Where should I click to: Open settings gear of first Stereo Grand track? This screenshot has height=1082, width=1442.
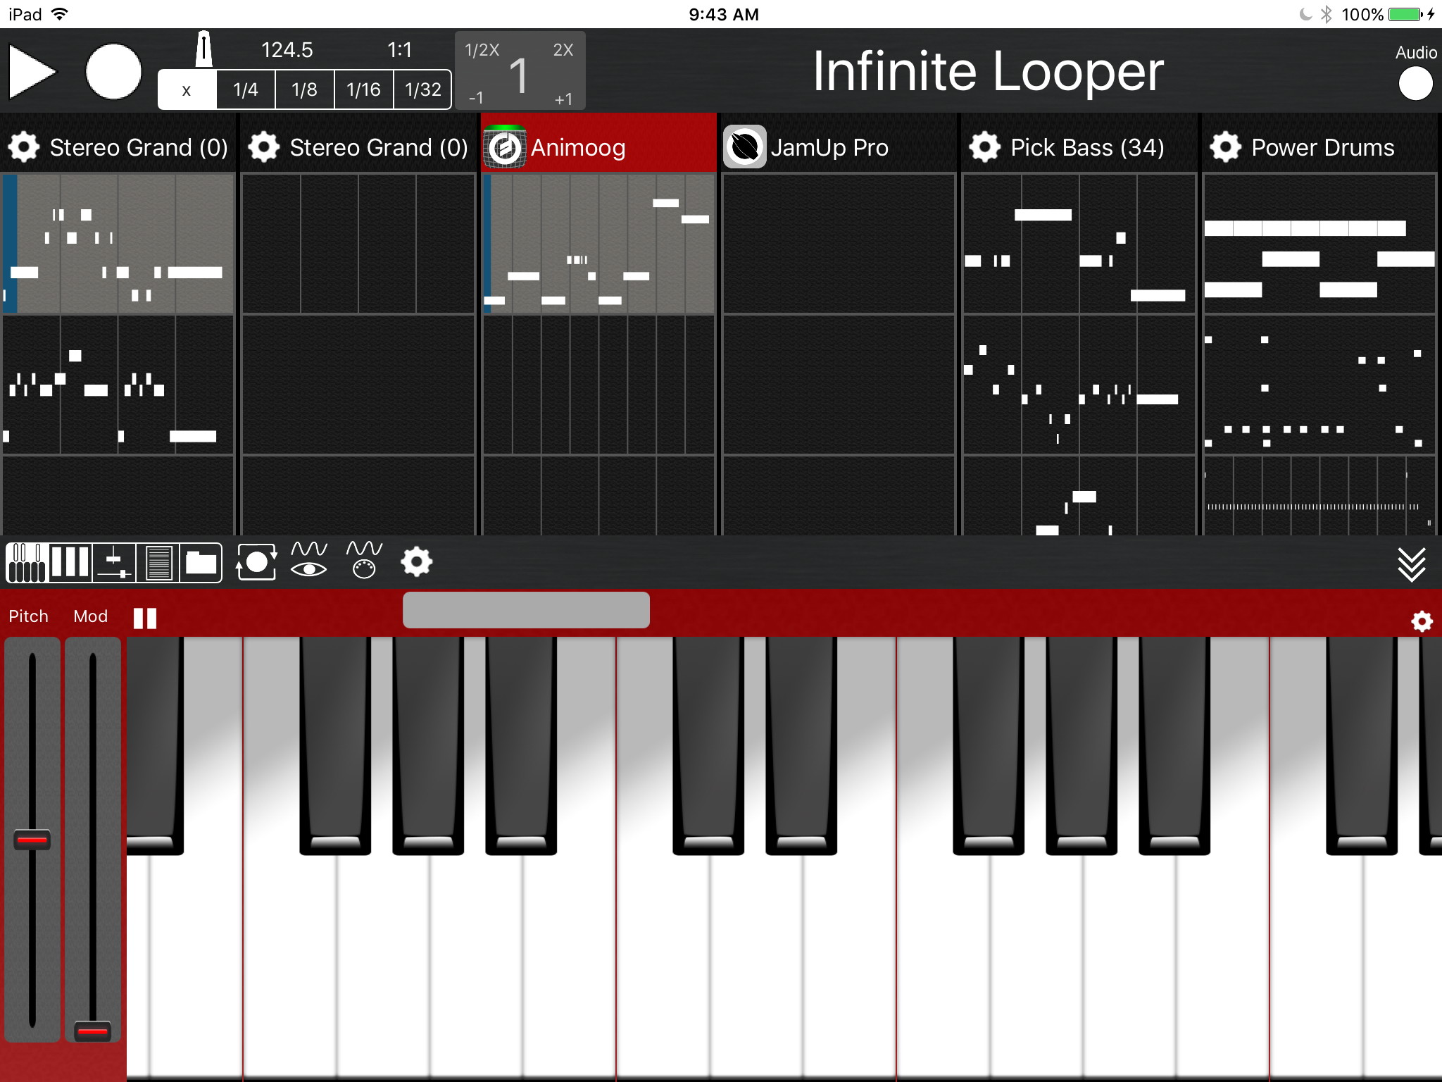pyautogui.click(x=24, y=147)
